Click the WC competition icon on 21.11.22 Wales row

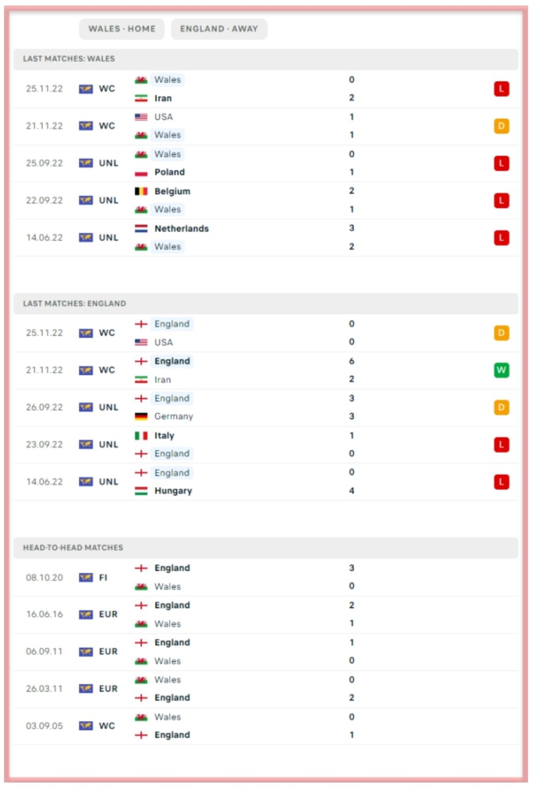click(86, 126)
